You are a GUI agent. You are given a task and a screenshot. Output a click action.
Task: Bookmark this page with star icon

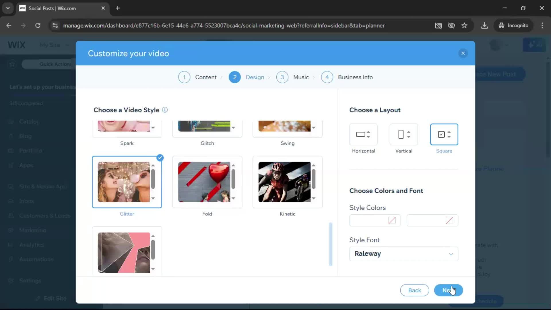pyautogui.click(x=464, y=26)
